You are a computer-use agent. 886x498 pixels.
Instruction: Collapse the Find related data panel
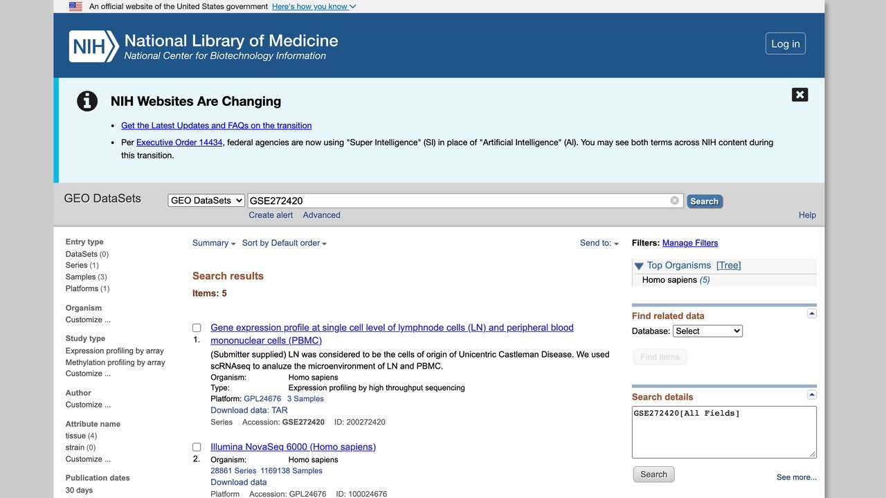pyautogui.click(x=812, y=314)
